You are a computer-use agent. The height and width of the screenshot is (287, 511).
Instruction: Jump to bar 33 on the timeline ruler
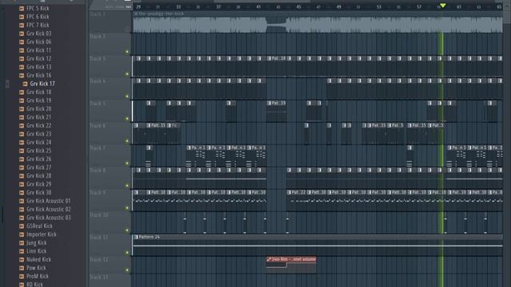[178, 6]
